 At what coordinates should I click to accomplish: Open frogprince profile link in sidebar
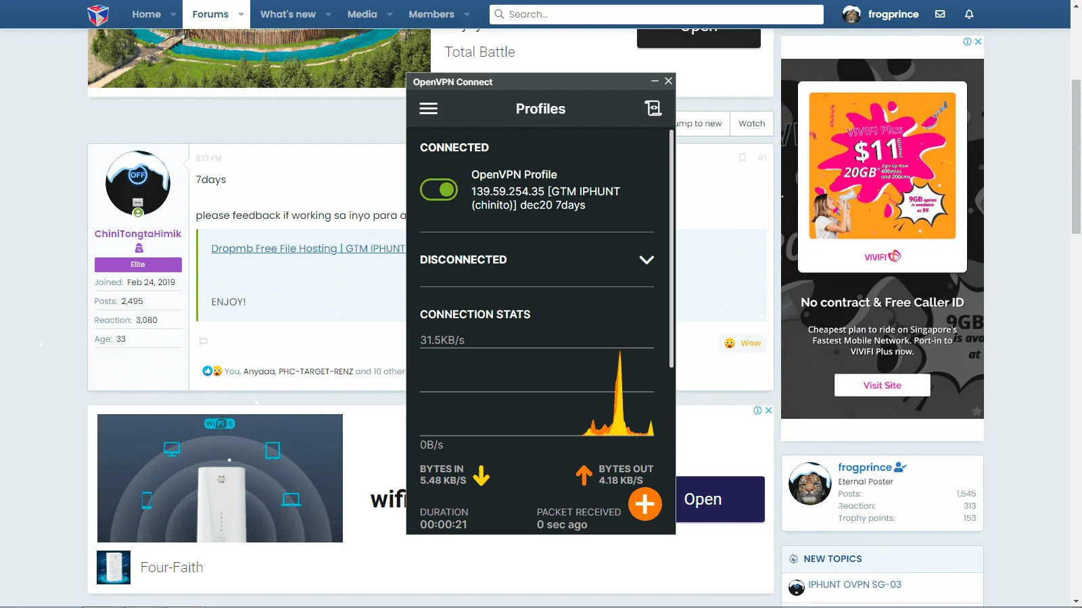click(865, 467)
